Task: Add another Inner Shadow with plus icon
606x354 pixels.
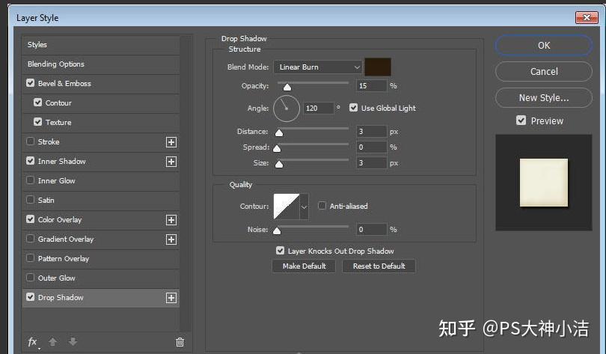Action: [171, 162]
